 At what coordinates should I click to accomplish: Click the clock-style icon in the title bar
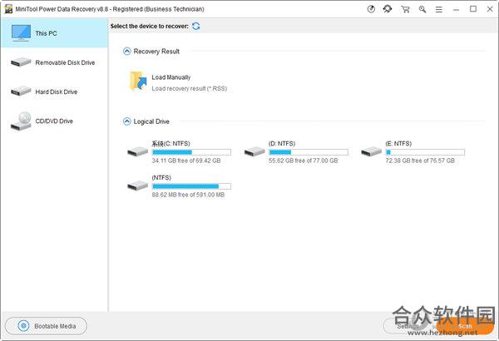[x=371, y=9]
